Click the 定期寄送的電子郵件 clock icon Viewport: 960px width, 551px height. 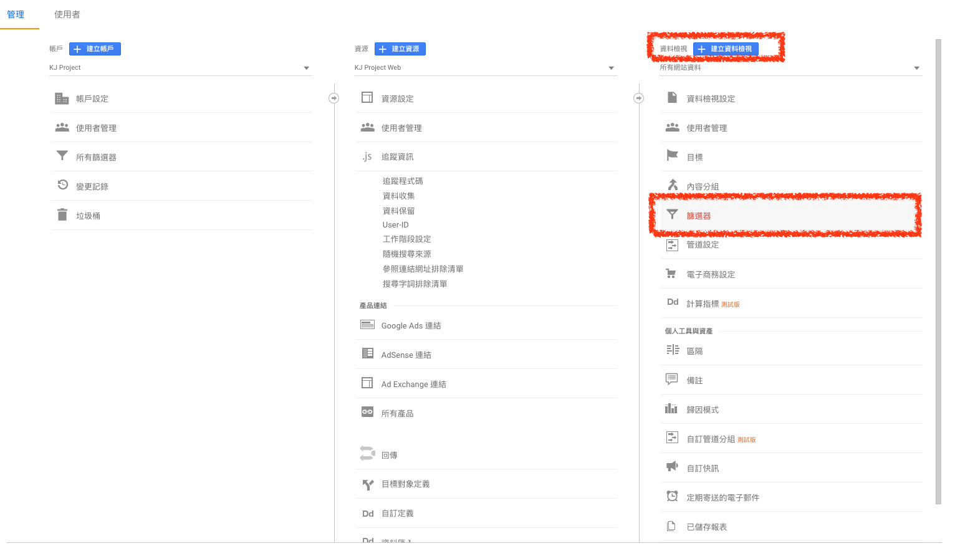672,496
